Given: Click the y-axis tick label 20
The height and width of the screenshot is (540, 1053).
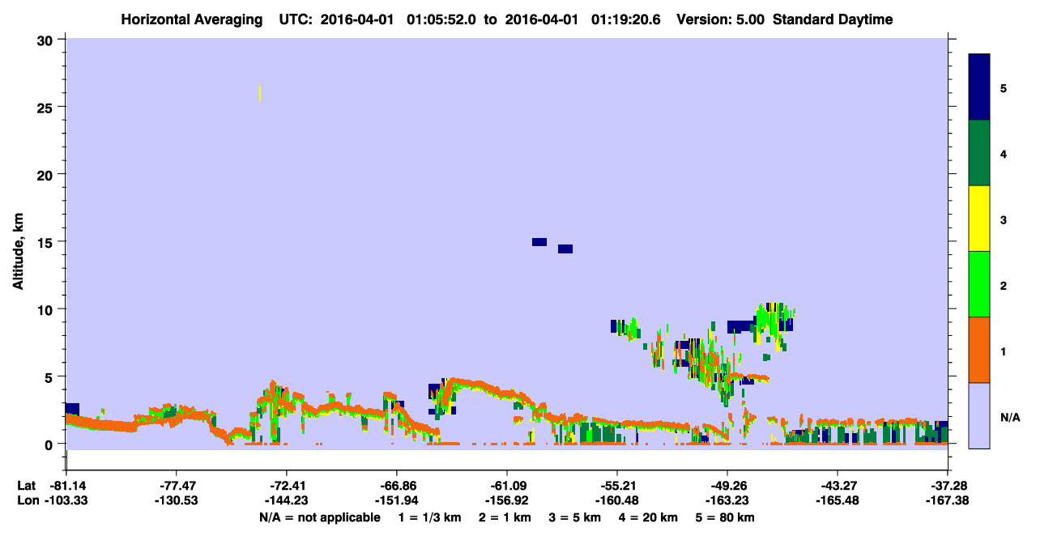Looking at the screenshot, I should coord(47,174).
